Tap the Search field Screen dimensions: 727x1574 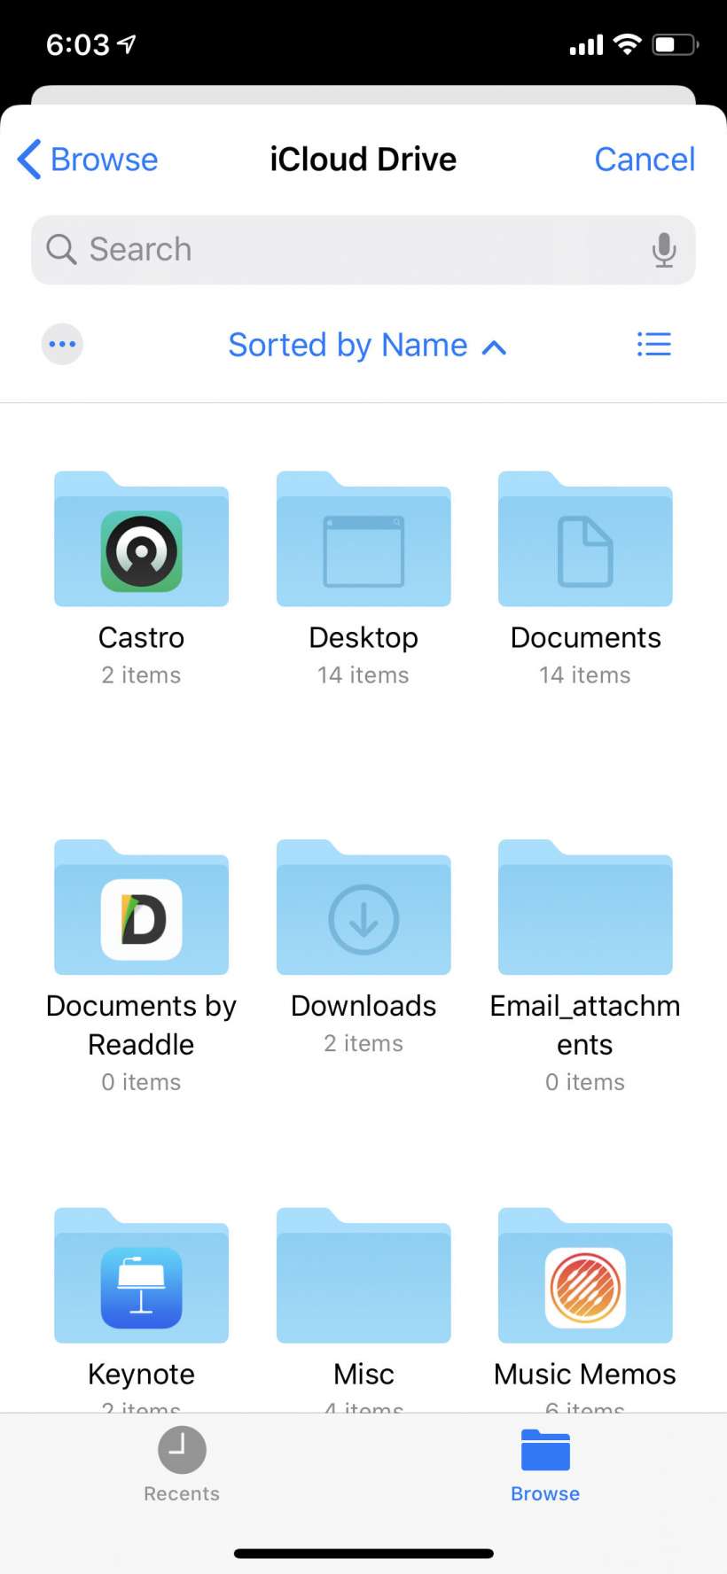tap(363, 250)
